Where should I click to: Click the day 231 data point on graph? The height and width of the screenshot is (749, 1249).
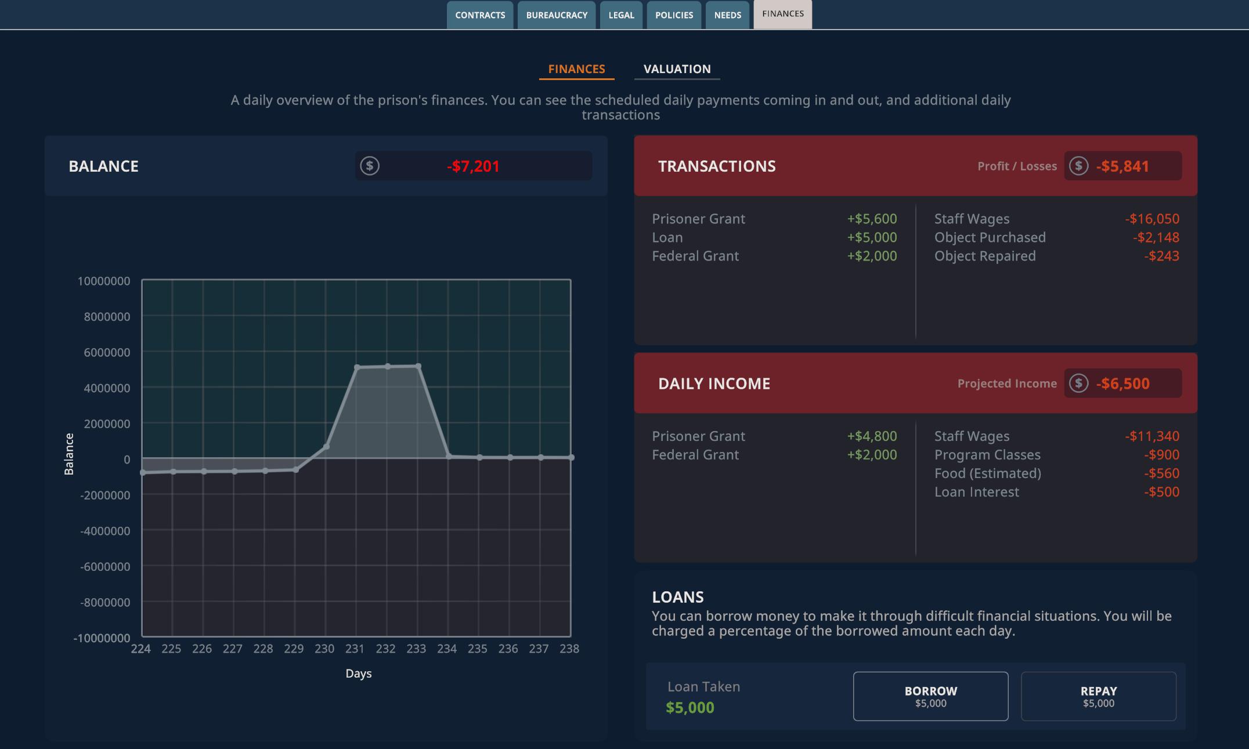[x=357, y=367]
